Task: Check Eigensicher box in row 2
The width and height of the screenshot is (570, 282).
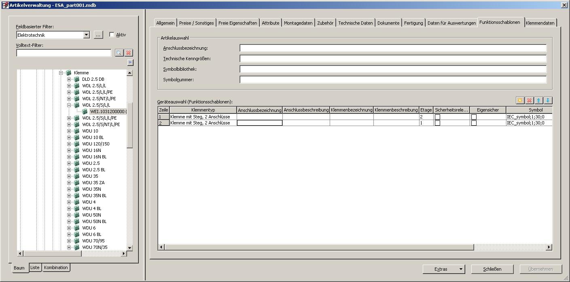Action: coord(474,123)
